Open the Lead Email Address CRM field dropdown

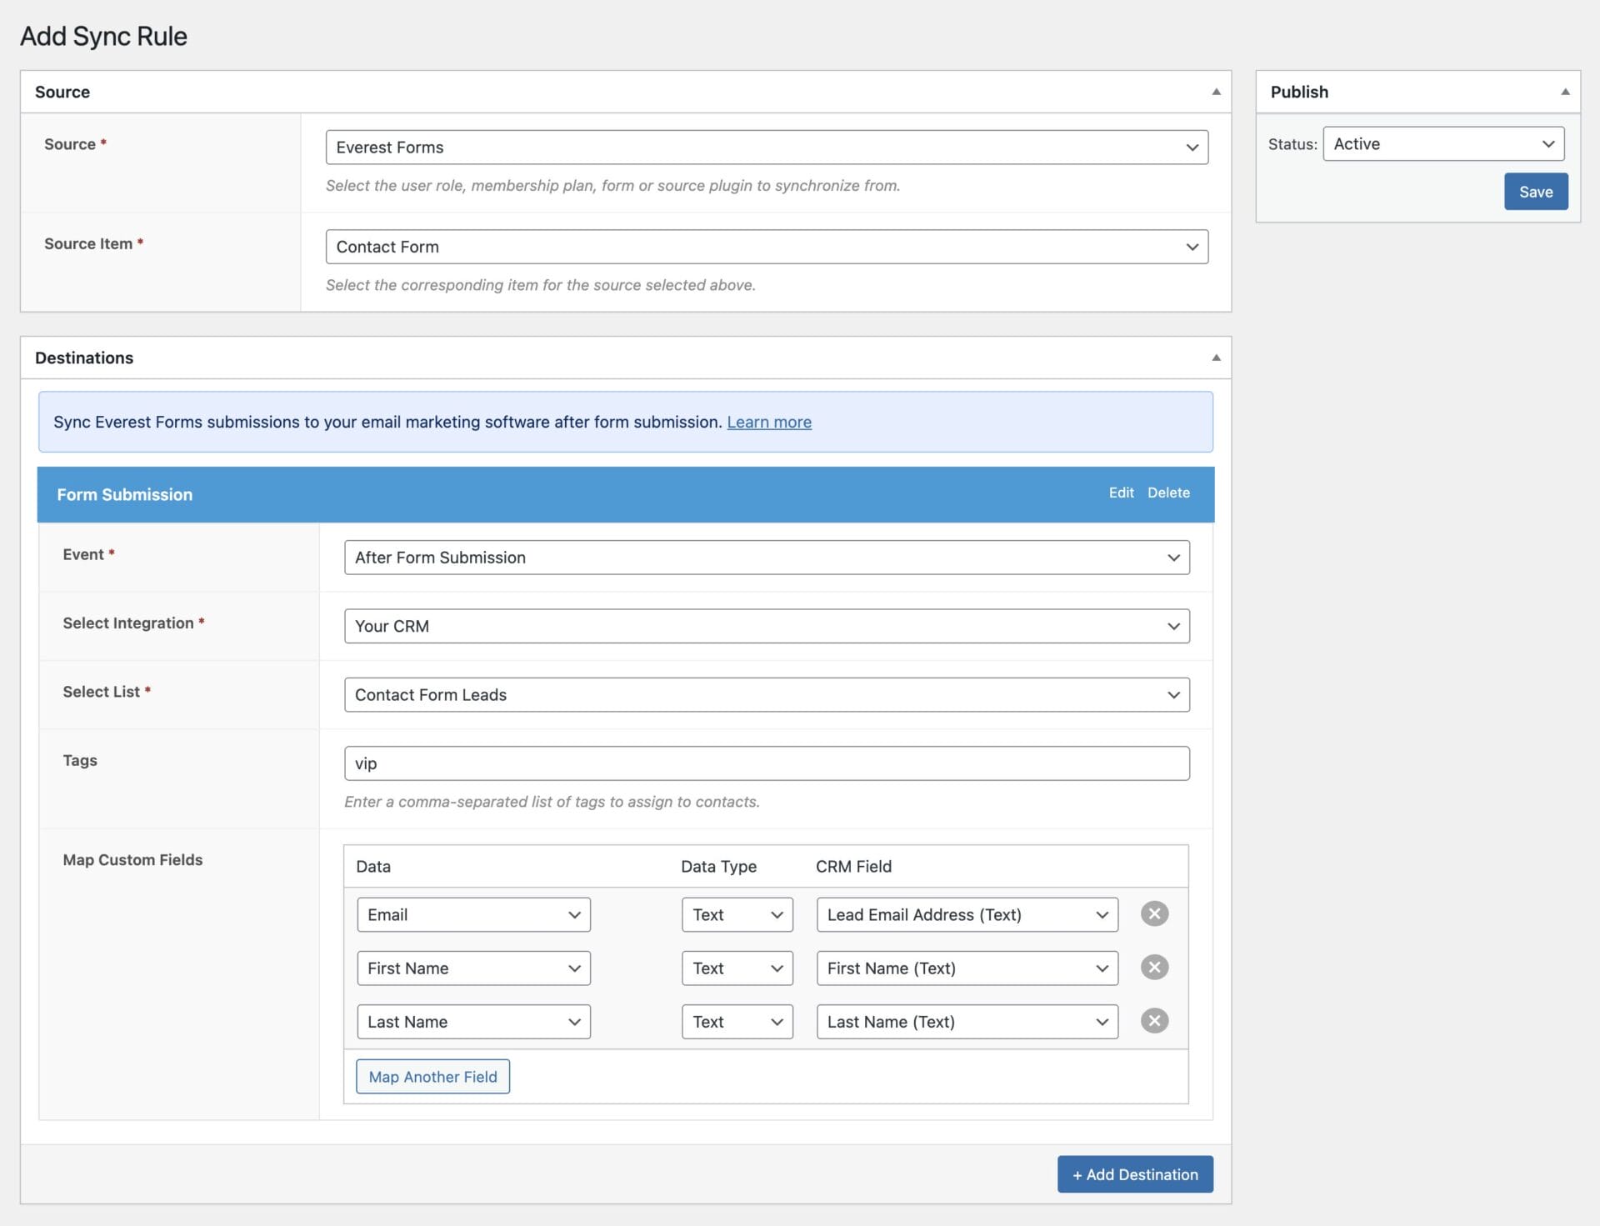(967, 914)
